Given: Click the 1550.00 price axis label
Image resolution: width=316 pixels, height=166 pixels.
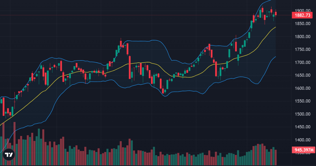Looking at the screenshot, I should pyautogui.click(x=302, y=101).
